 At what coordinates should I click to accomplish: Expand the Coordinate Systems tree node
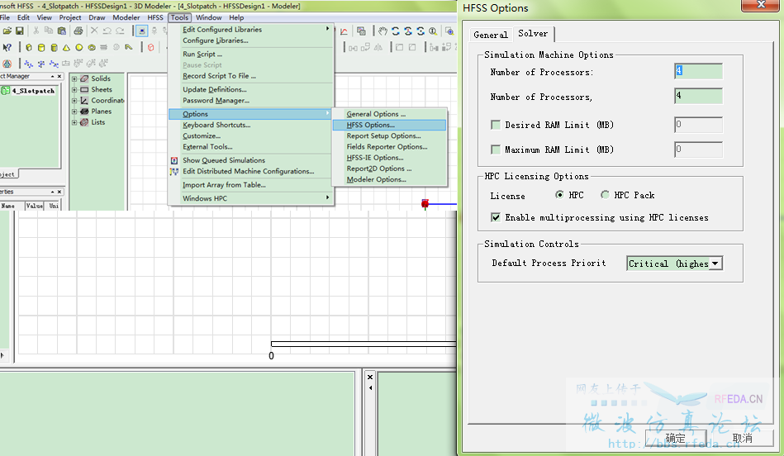pos(74,101)
